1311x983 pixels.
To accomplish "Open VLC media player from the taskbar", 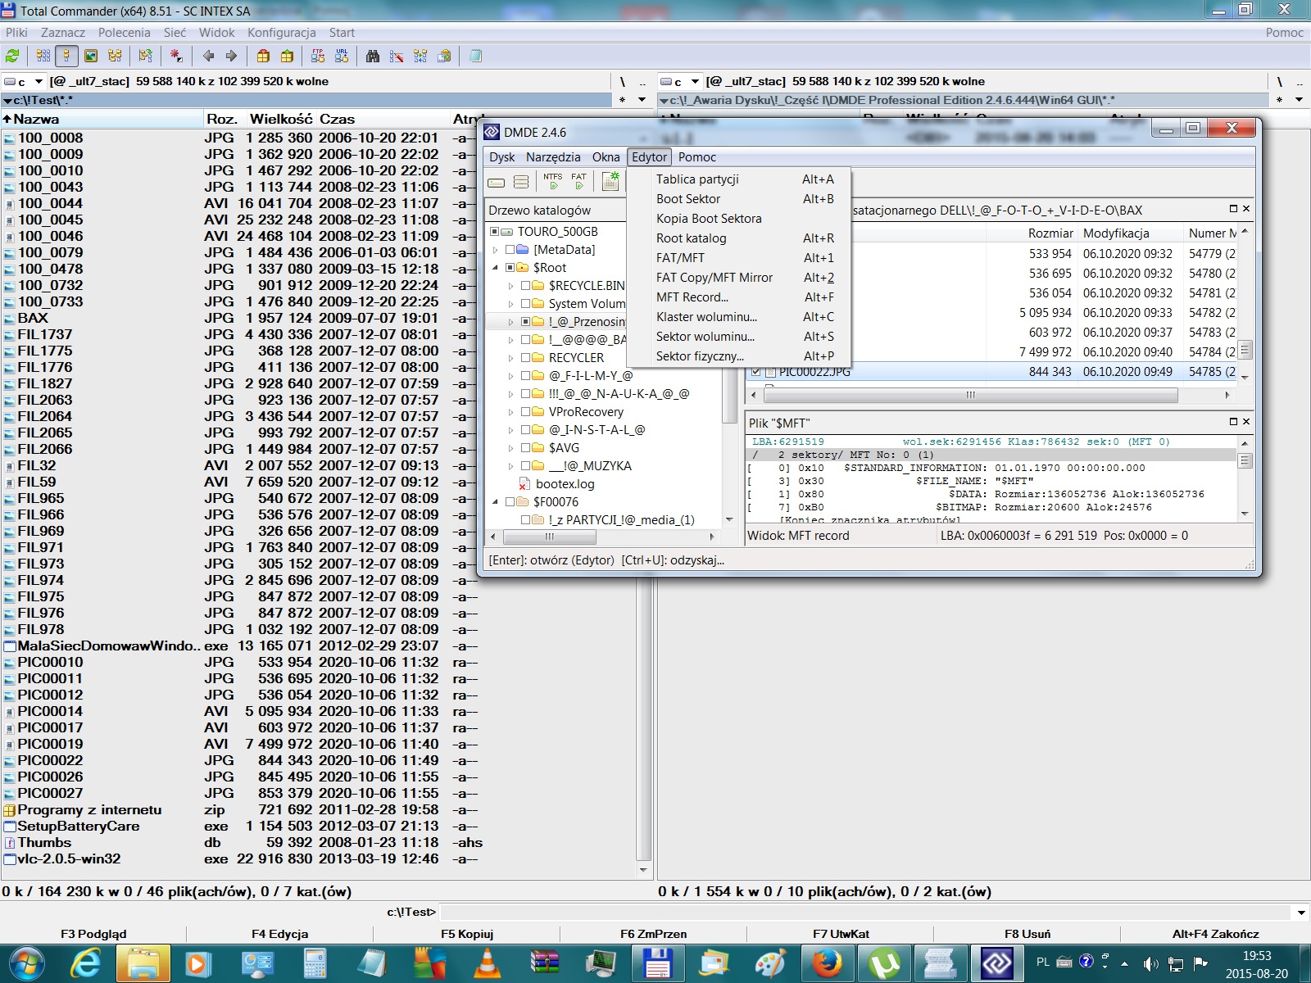I will coord(488,963).
